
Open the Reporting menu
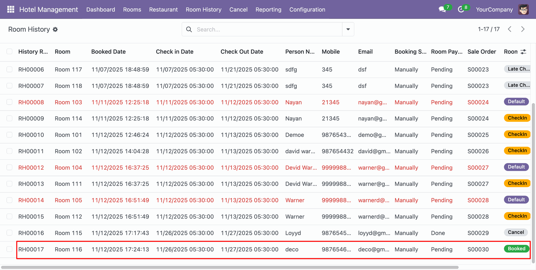coord(268,9)
